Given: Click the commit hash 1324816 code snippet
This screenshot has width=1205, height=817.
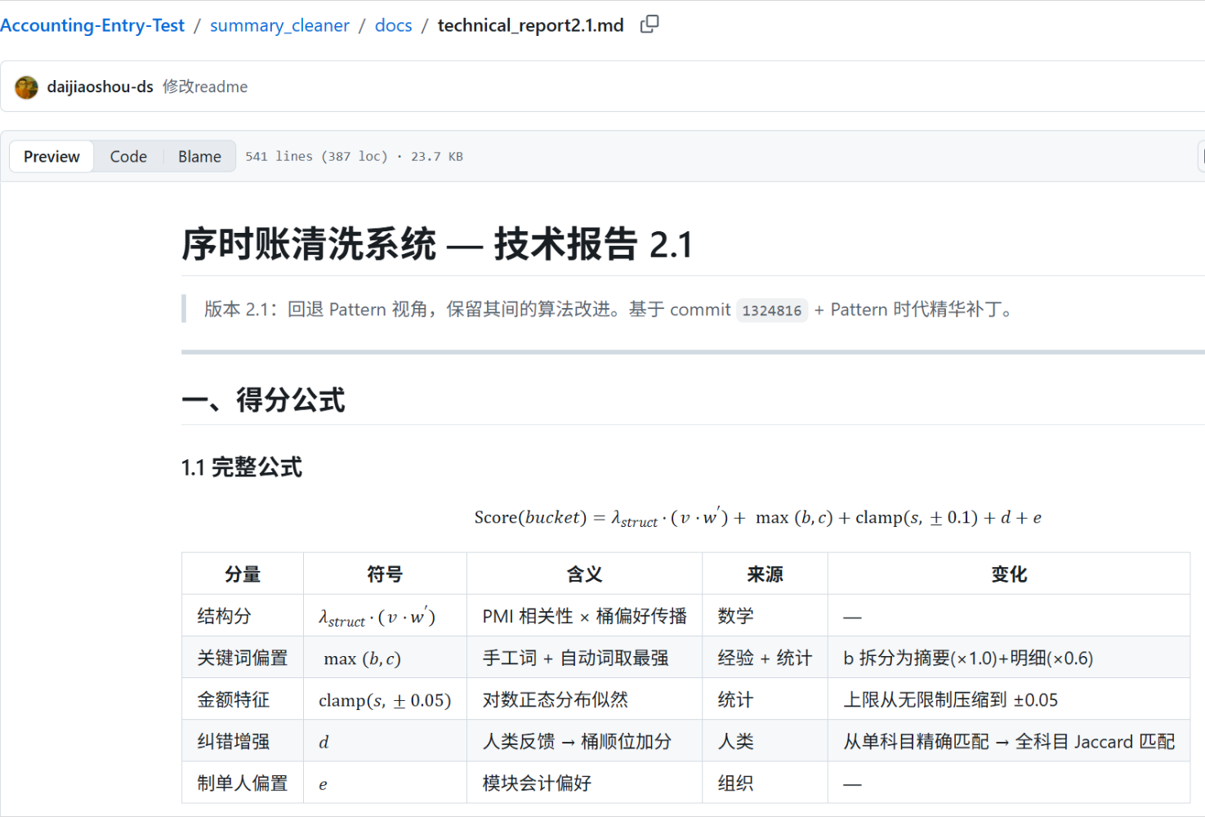Looking at the screenshot, I should (x=771, y=310).
